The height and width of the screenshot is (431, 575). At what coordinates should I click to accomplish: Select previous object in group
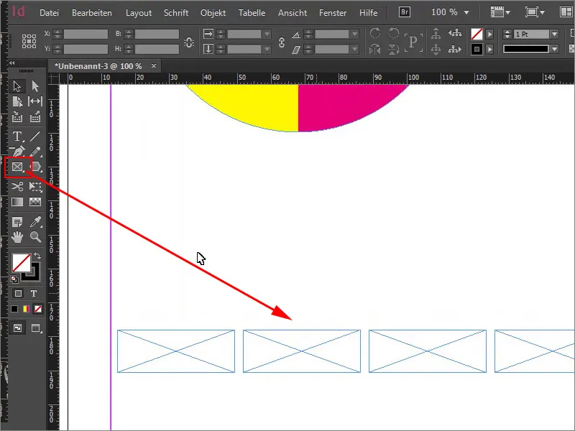[x=455, y=33]
